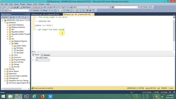Click the Results to File icon
The image size is (176, 99).
point(77,10)
